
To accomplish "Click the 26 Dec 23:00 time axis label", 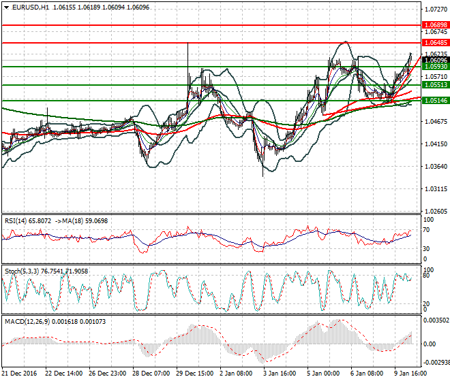I will click(108, 374).
